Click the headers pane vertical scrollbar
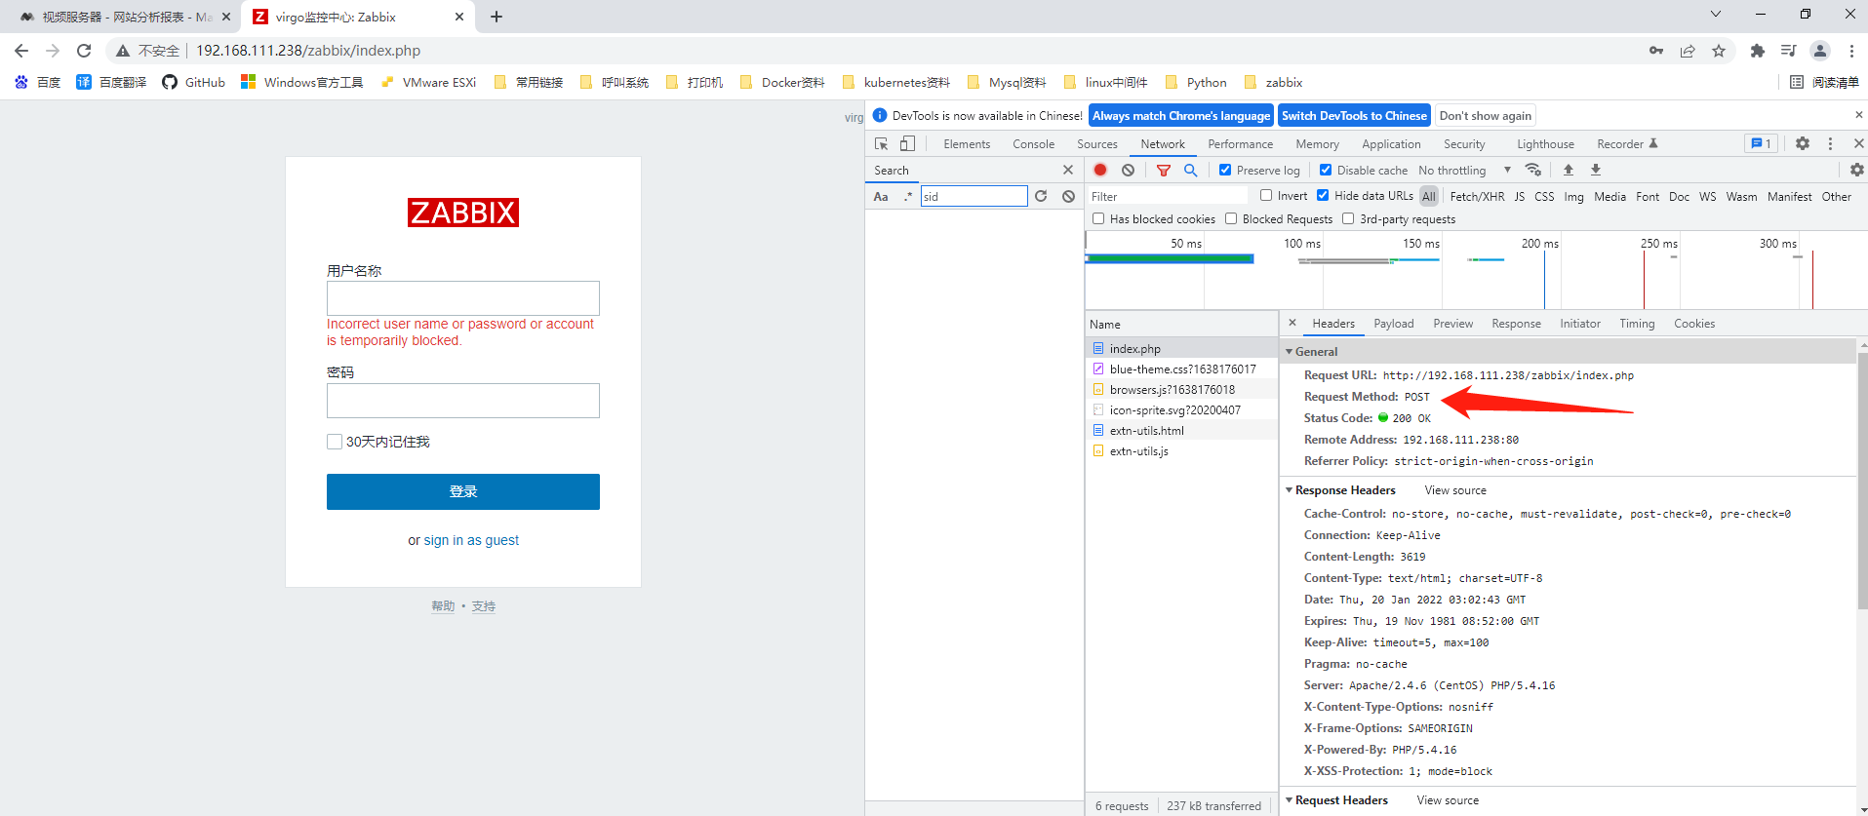 [x=1863, y=483]
